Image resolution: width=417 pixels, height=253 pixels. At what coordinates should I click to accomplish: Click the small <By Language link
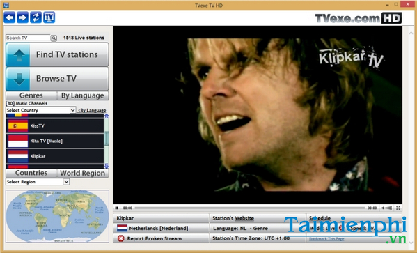[92, 110]
